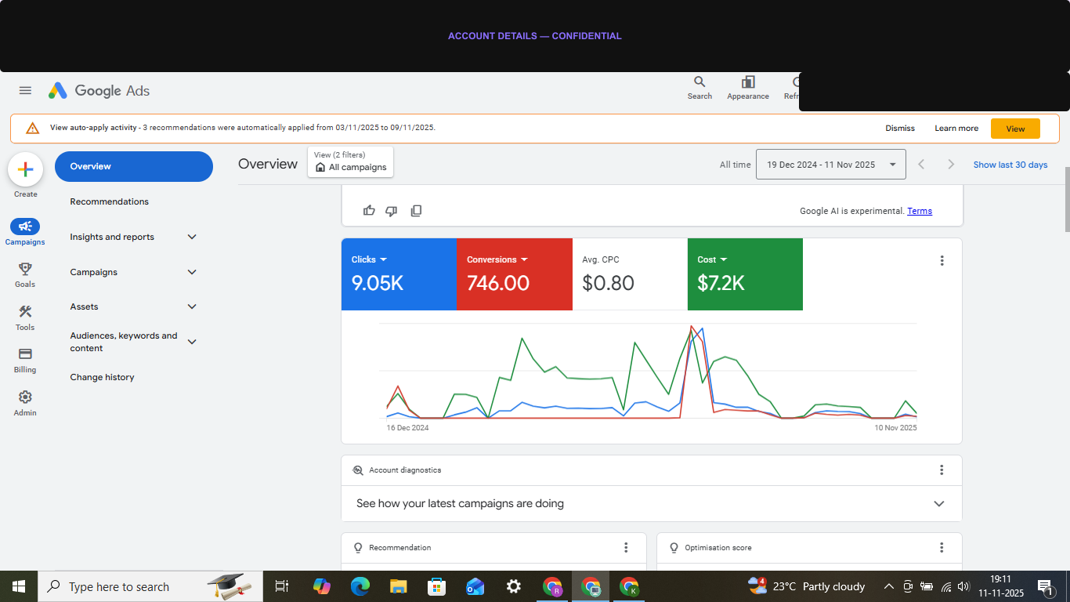Open the Cost metric dropdown
Screen dimensions: 1070x602
(712, 259)
